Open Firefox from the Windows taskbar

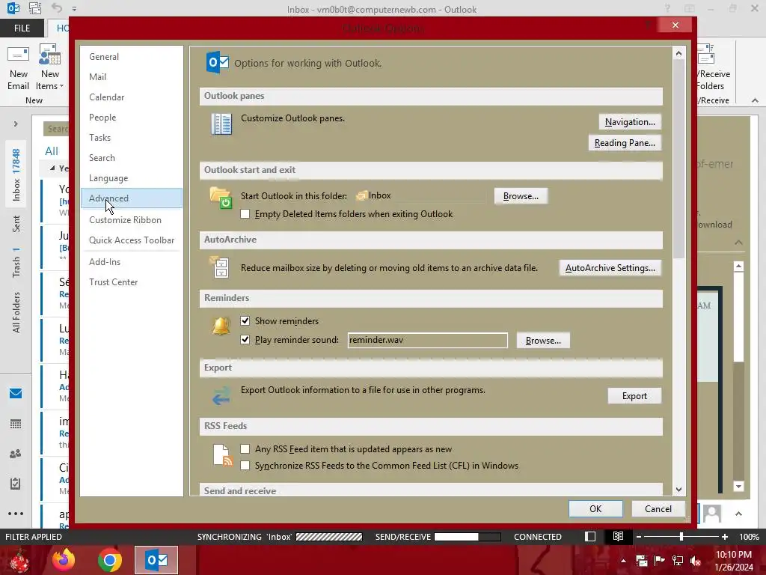[x=64, y=560]
